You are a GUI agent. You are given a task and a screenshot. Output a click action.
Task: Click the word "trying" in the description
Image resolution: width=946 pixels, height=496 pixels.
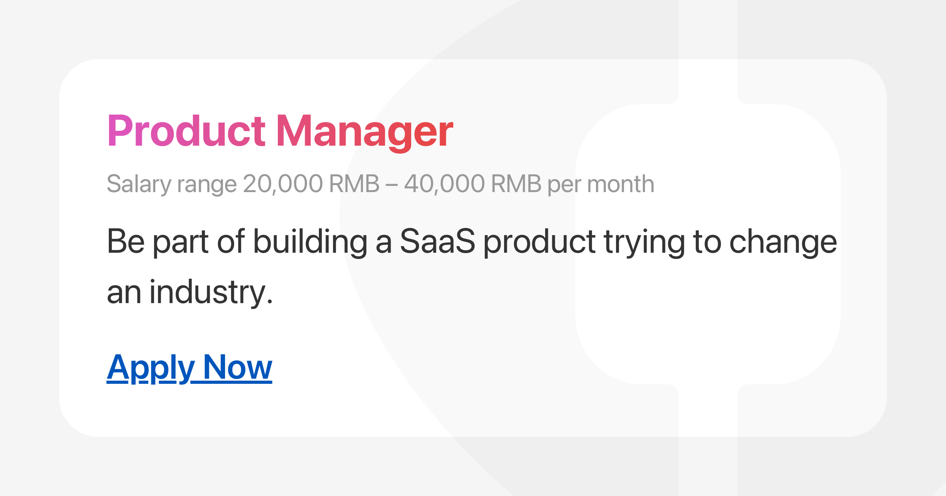click(x=644, y=241)
